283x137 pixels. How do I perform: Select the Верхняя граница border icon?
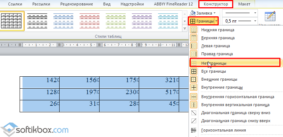pos(194,38)
